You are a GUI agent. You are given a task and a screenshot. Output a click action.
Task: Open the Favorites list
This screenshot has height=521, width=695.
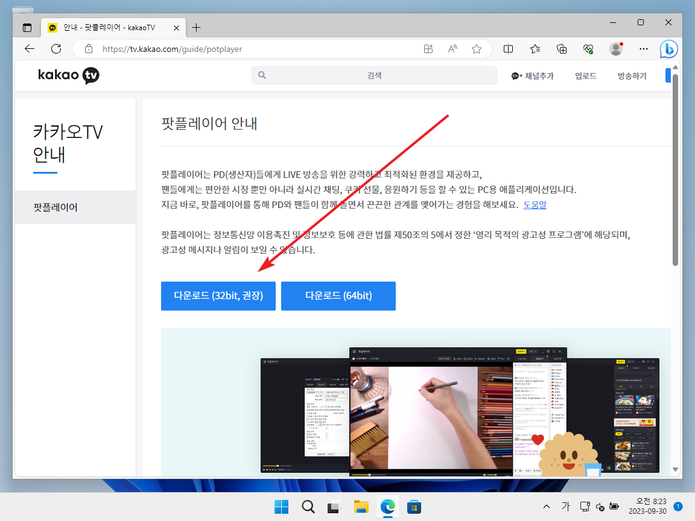[535, 49]
